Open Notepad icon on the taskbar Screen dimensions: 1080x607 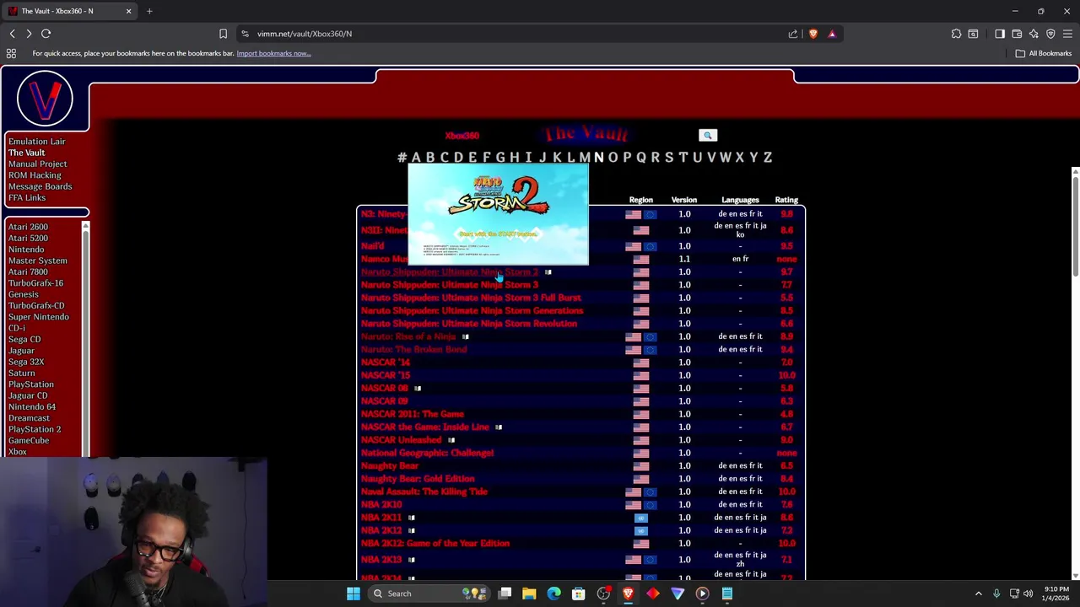(726, 594)
